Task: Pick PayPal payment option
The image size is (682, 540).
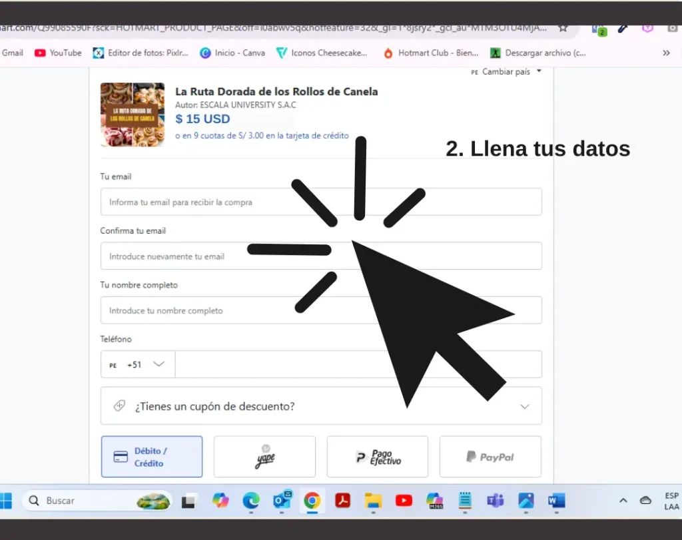Action: coord(490,457)
